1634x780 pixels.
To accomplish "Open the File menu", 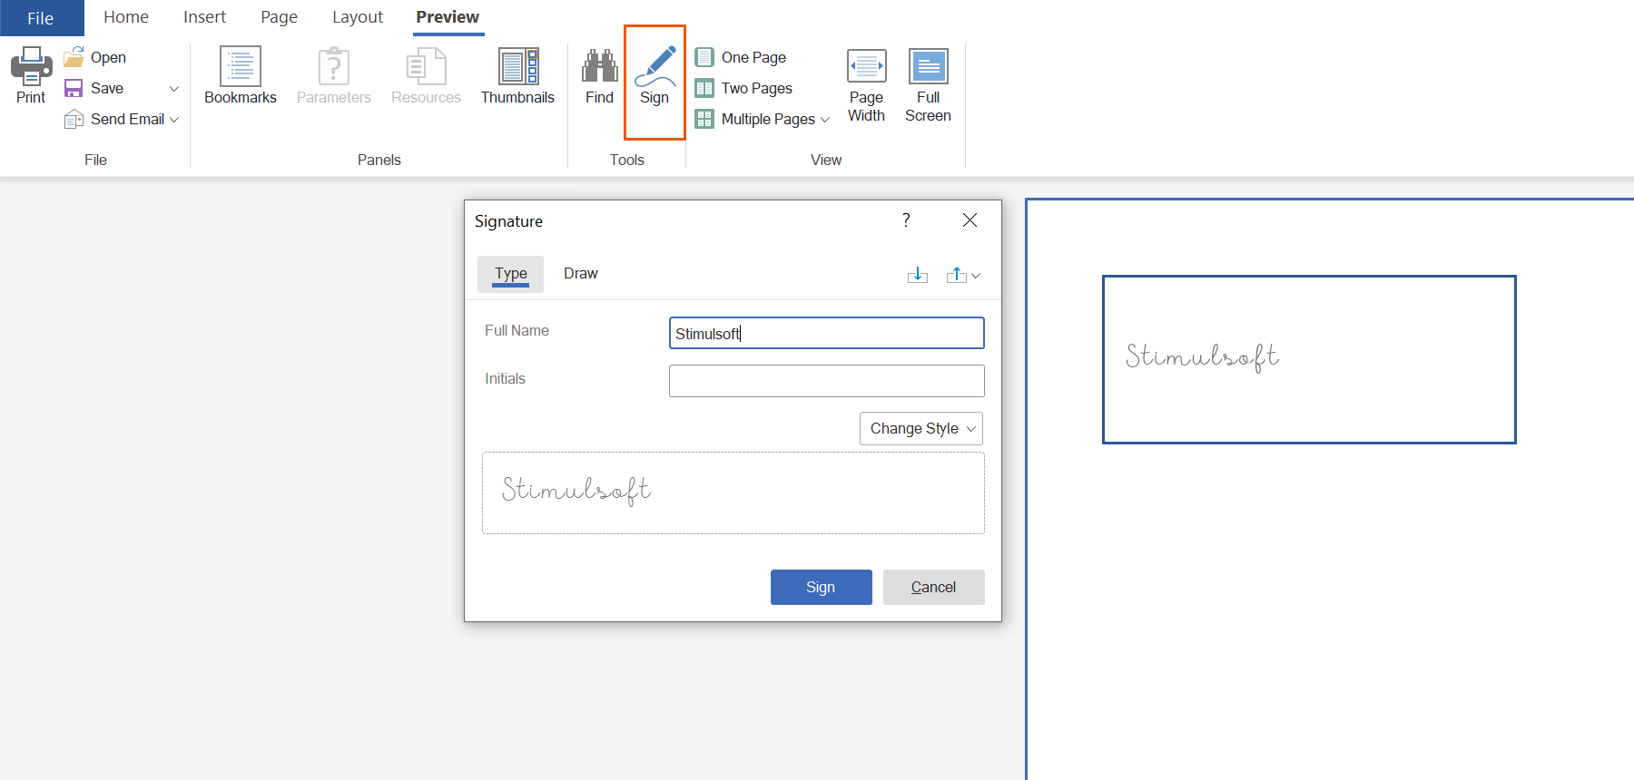I will coord(41,18).
